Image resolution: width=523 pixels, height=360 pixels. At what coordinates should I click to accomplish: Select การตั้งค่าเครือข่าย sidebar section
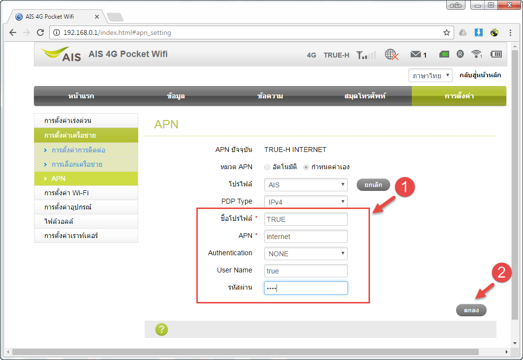point(86,135)
